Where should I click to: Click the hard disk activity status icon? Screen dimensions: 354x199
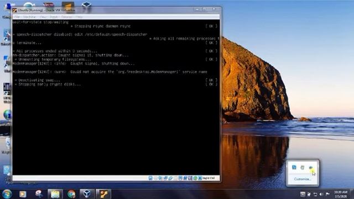pyautogui.click(x=150, y=178)
